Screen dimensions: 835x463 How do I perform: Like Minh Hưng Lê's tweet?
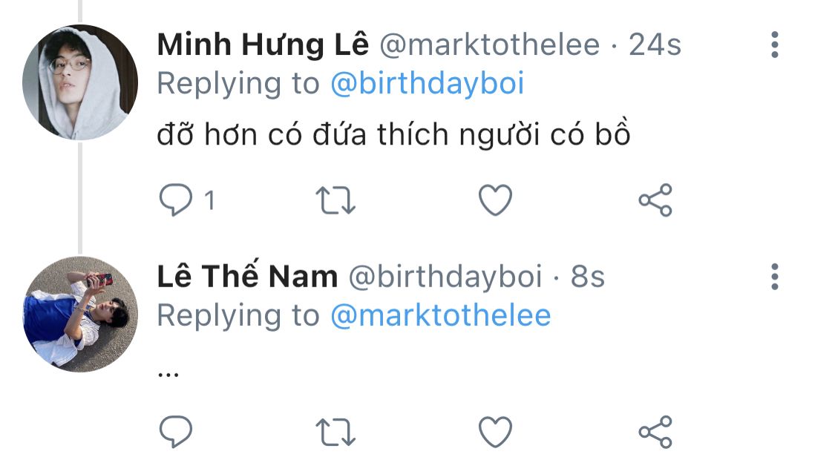point(495,200)
